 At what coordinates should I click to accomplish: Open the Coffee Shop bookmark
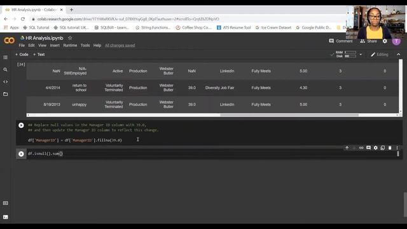click(x=193, y=27)
